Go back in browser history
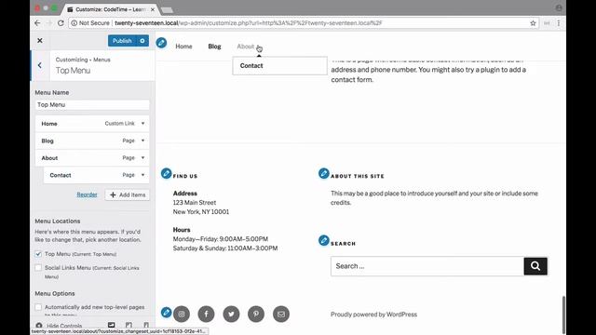 click(37, 23)
